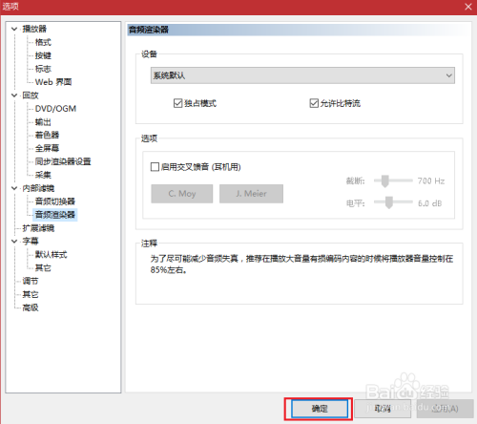Select 回放 in the tree
Screen dimensions: 477x424
(31, 95)
